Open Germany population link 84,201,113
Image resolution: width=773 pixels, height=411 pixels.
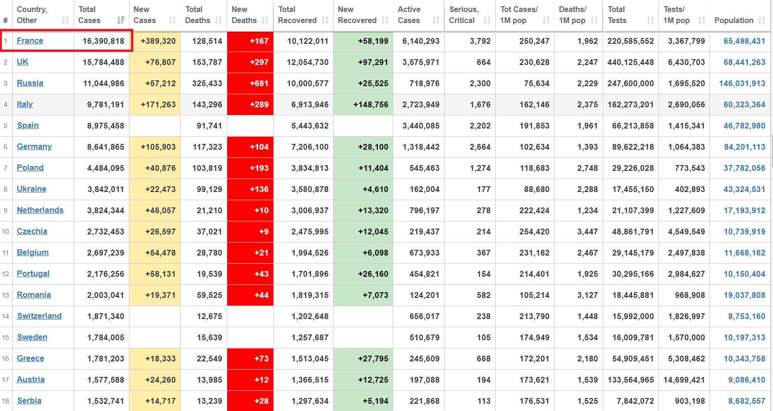coord(745,147)
